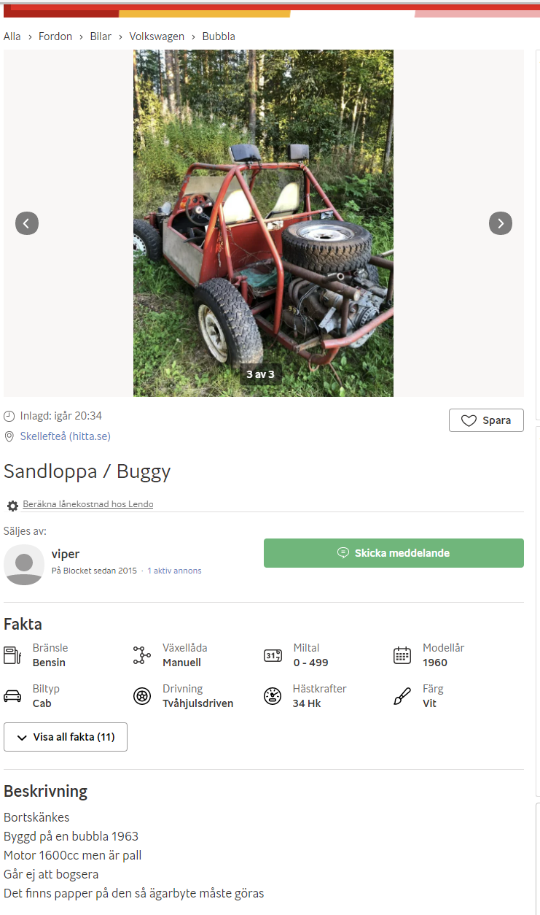Open Beräkna lånekostnad hos Lendo link
540x915 pixels.
tap(87, 504)
